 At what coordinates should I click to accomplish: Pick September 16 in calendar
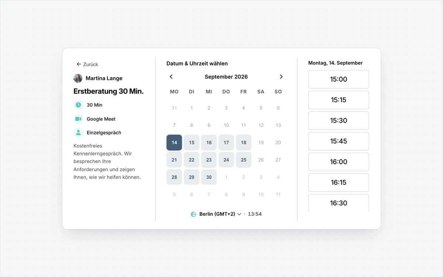209,143
